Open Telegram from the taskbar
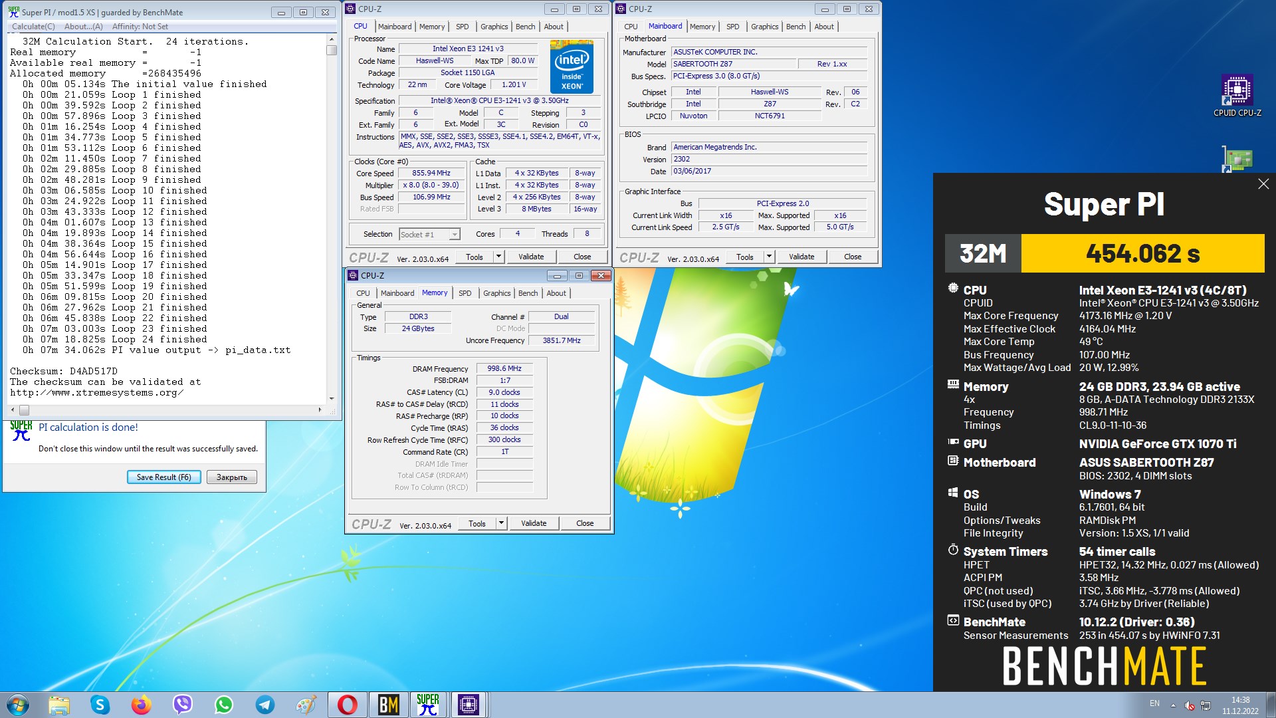This screenshot has width=1276, height=718. click(265, 705)
